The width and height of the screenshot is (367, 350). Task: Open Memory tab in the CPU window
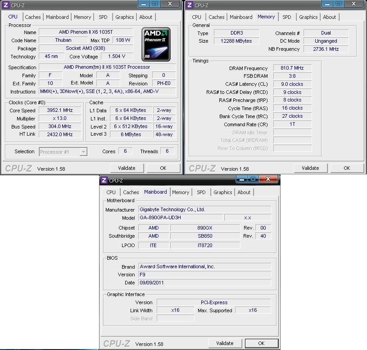click(x=82, y=17)
